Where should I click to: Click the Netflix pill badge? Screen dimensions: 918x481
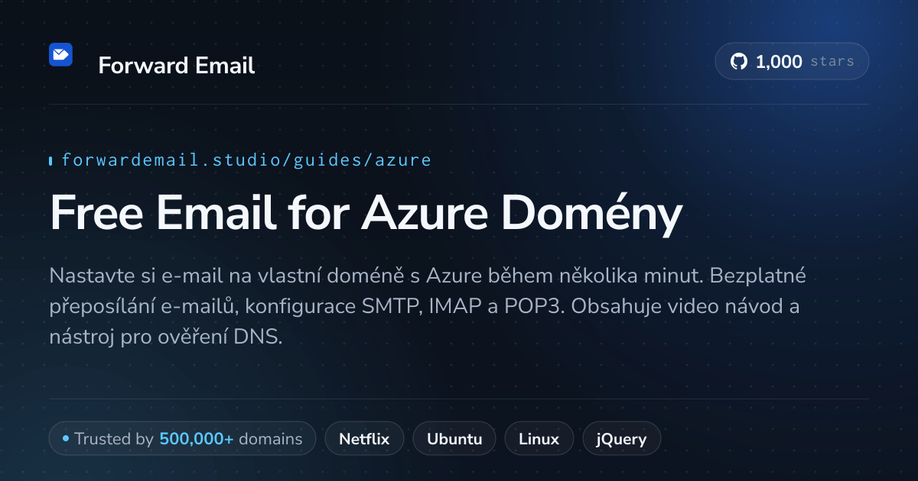point(364,439)
